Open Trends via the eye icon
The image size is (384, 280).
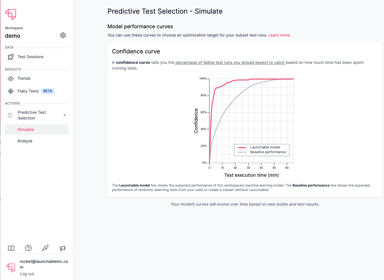pos(10,78)
